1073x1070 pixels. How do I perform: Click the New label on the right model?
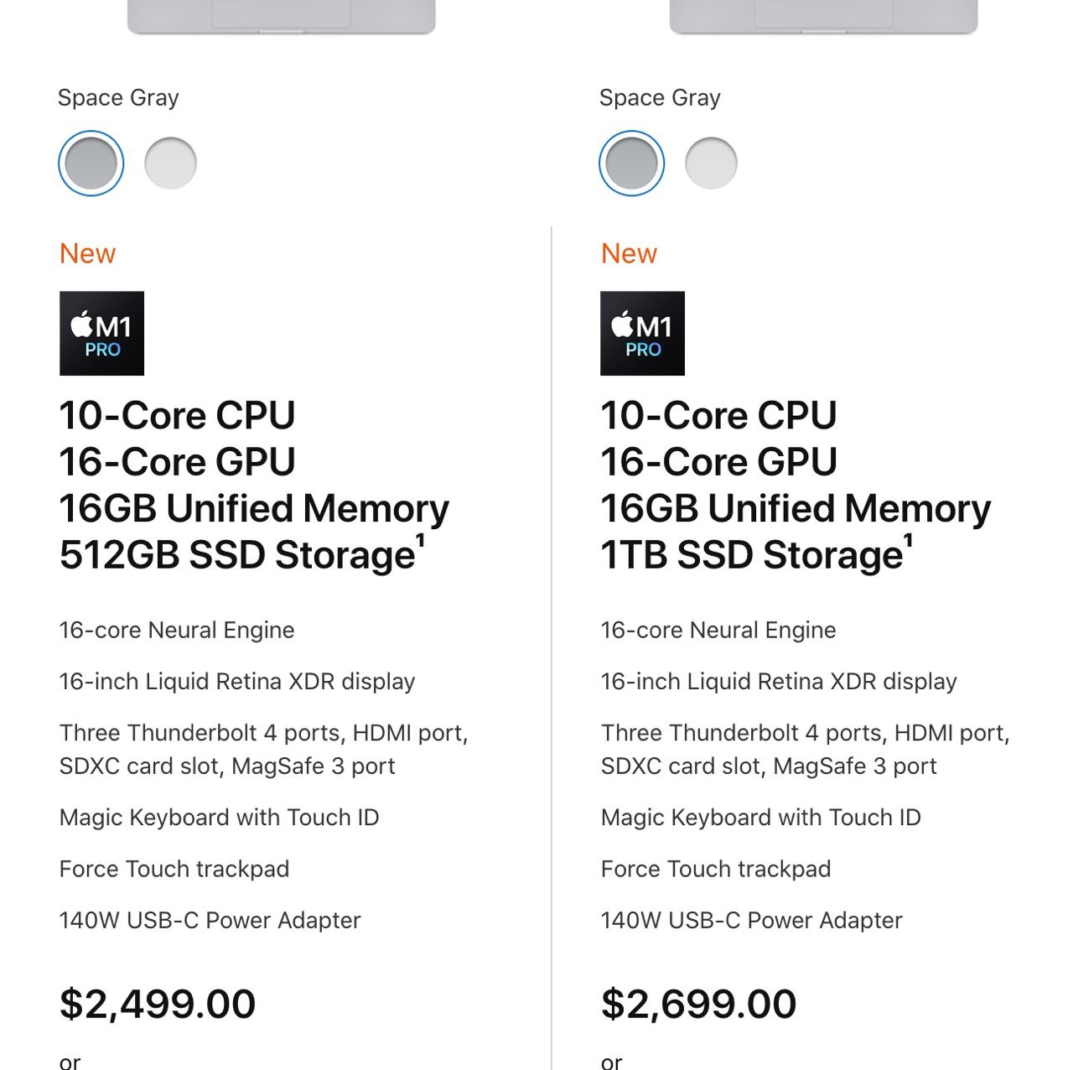pyautogui.click(x=630, y=253)
